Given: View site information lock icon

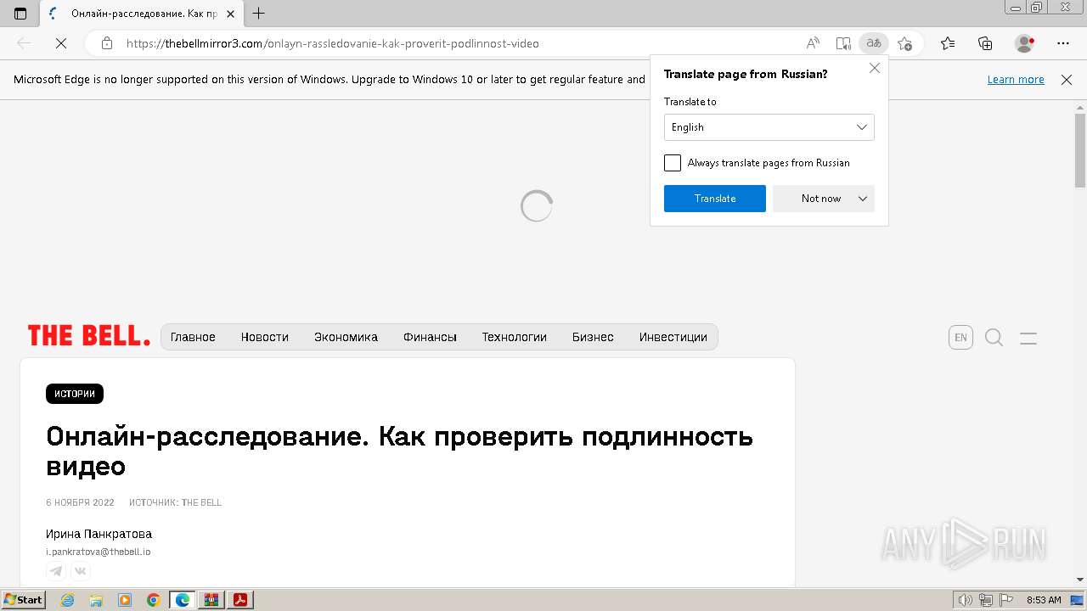Looking at the screenshot, I should pos(106,43).
